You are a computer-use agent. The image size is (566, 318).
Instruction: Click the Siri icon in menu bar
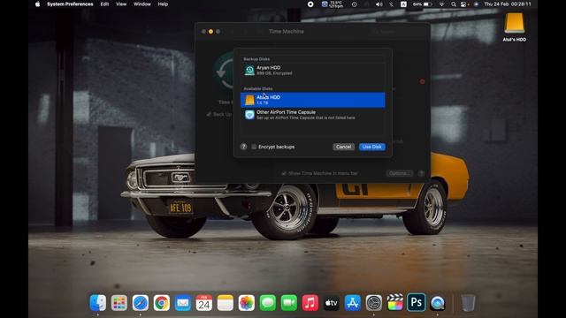pyautogui.click(x=476, y=4)
